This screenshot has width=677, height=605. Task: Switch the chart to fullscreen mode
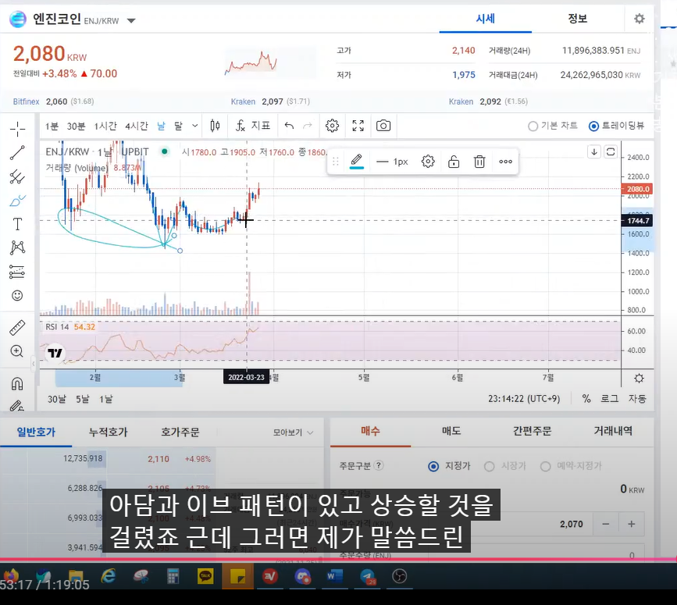[x=358, y=126]
